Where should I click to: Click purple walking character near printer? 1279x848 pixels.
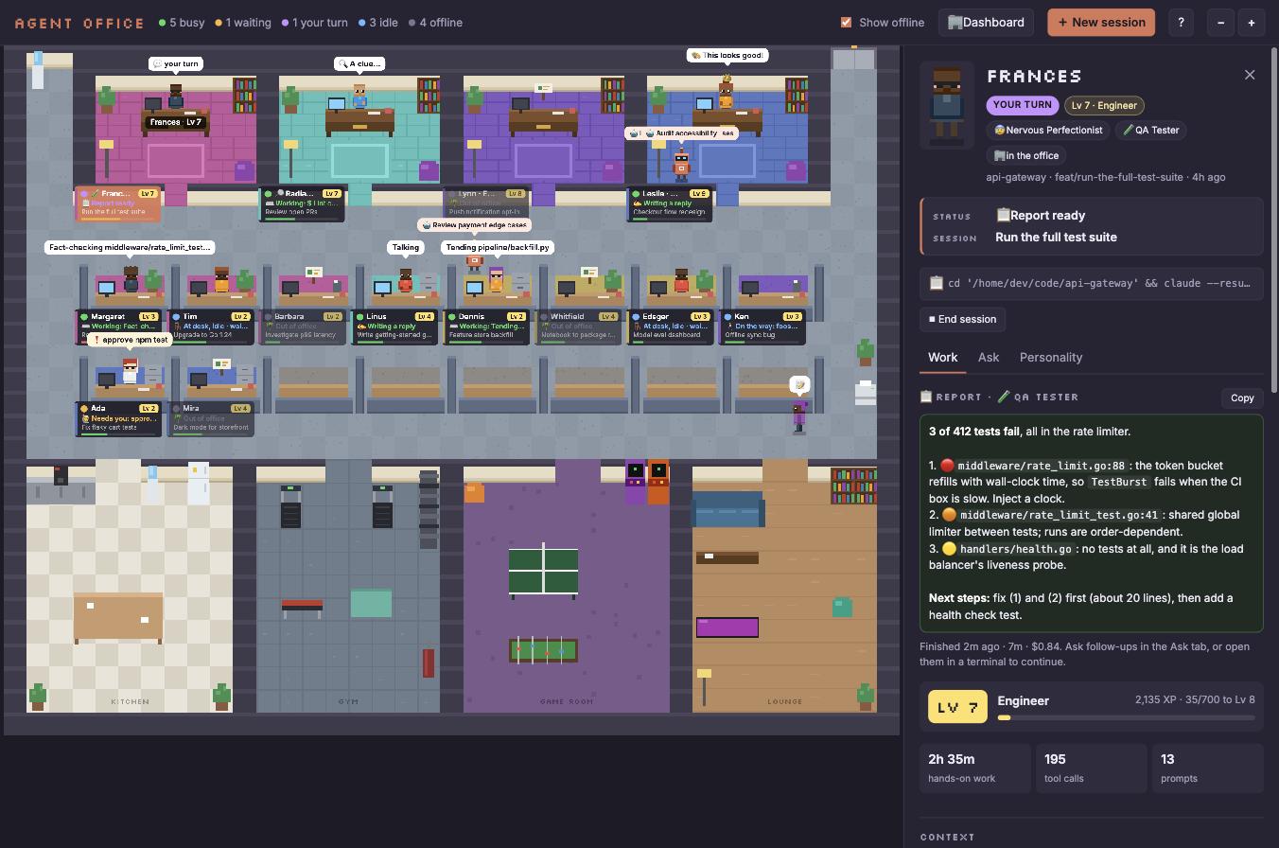(799, 415)
